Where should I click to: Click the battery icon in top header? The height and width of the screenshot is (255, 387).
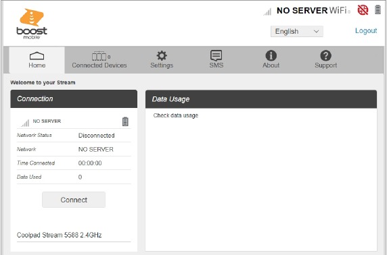point(378,10)
